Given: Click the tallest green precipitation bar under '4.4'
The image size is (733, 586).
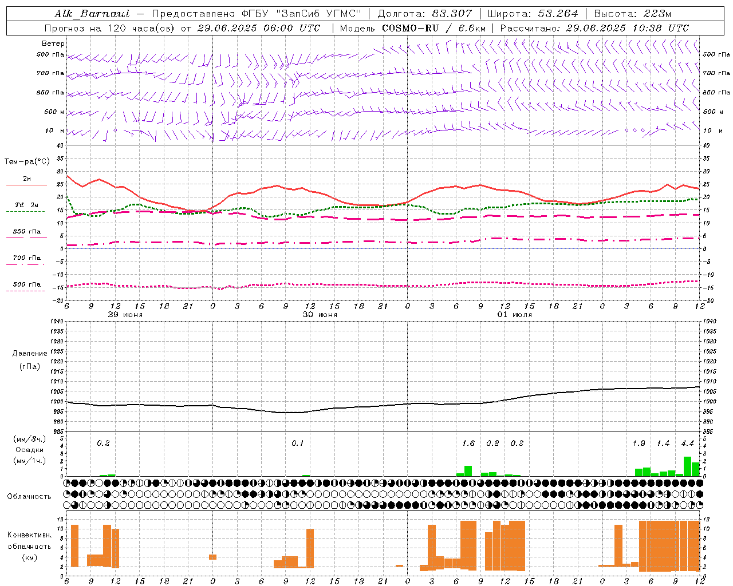Looking at the screenshot, I should (687, 466).
